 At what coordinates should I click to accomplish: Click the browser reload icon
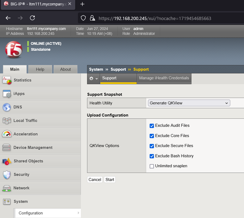(x=33, y=18)
